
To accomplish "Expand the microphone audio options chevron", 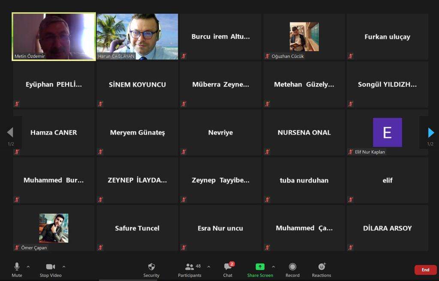I will 28,266.
